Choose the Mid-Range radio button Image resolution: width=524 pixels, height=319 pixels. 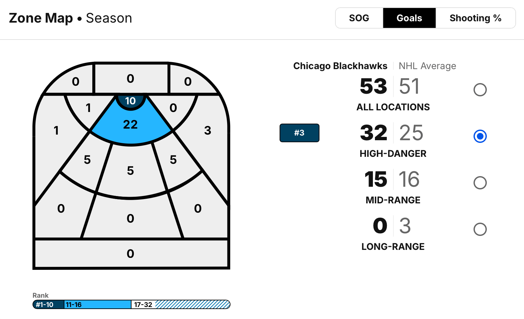pos(480,183)
